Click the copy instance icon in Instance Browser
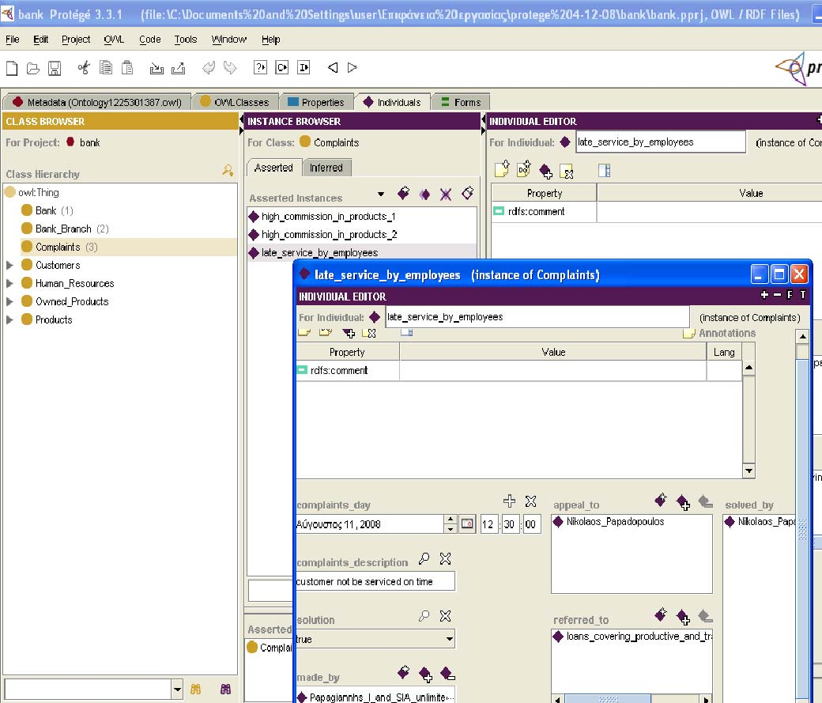This screenshot has width=822, height=703. pos(424,195)
